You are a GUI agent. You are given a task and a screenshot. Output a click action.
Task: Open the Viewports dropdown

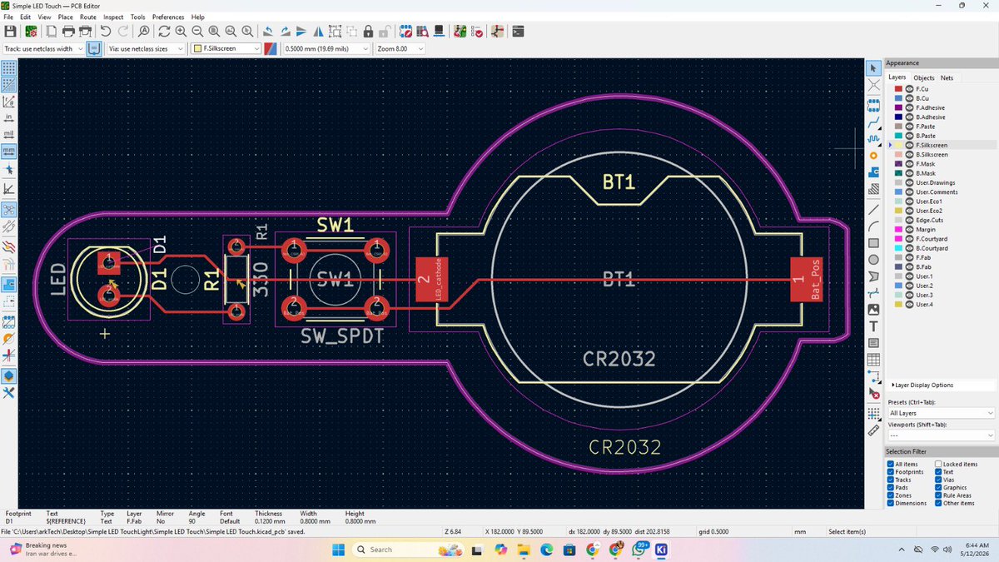click(942, 435)
